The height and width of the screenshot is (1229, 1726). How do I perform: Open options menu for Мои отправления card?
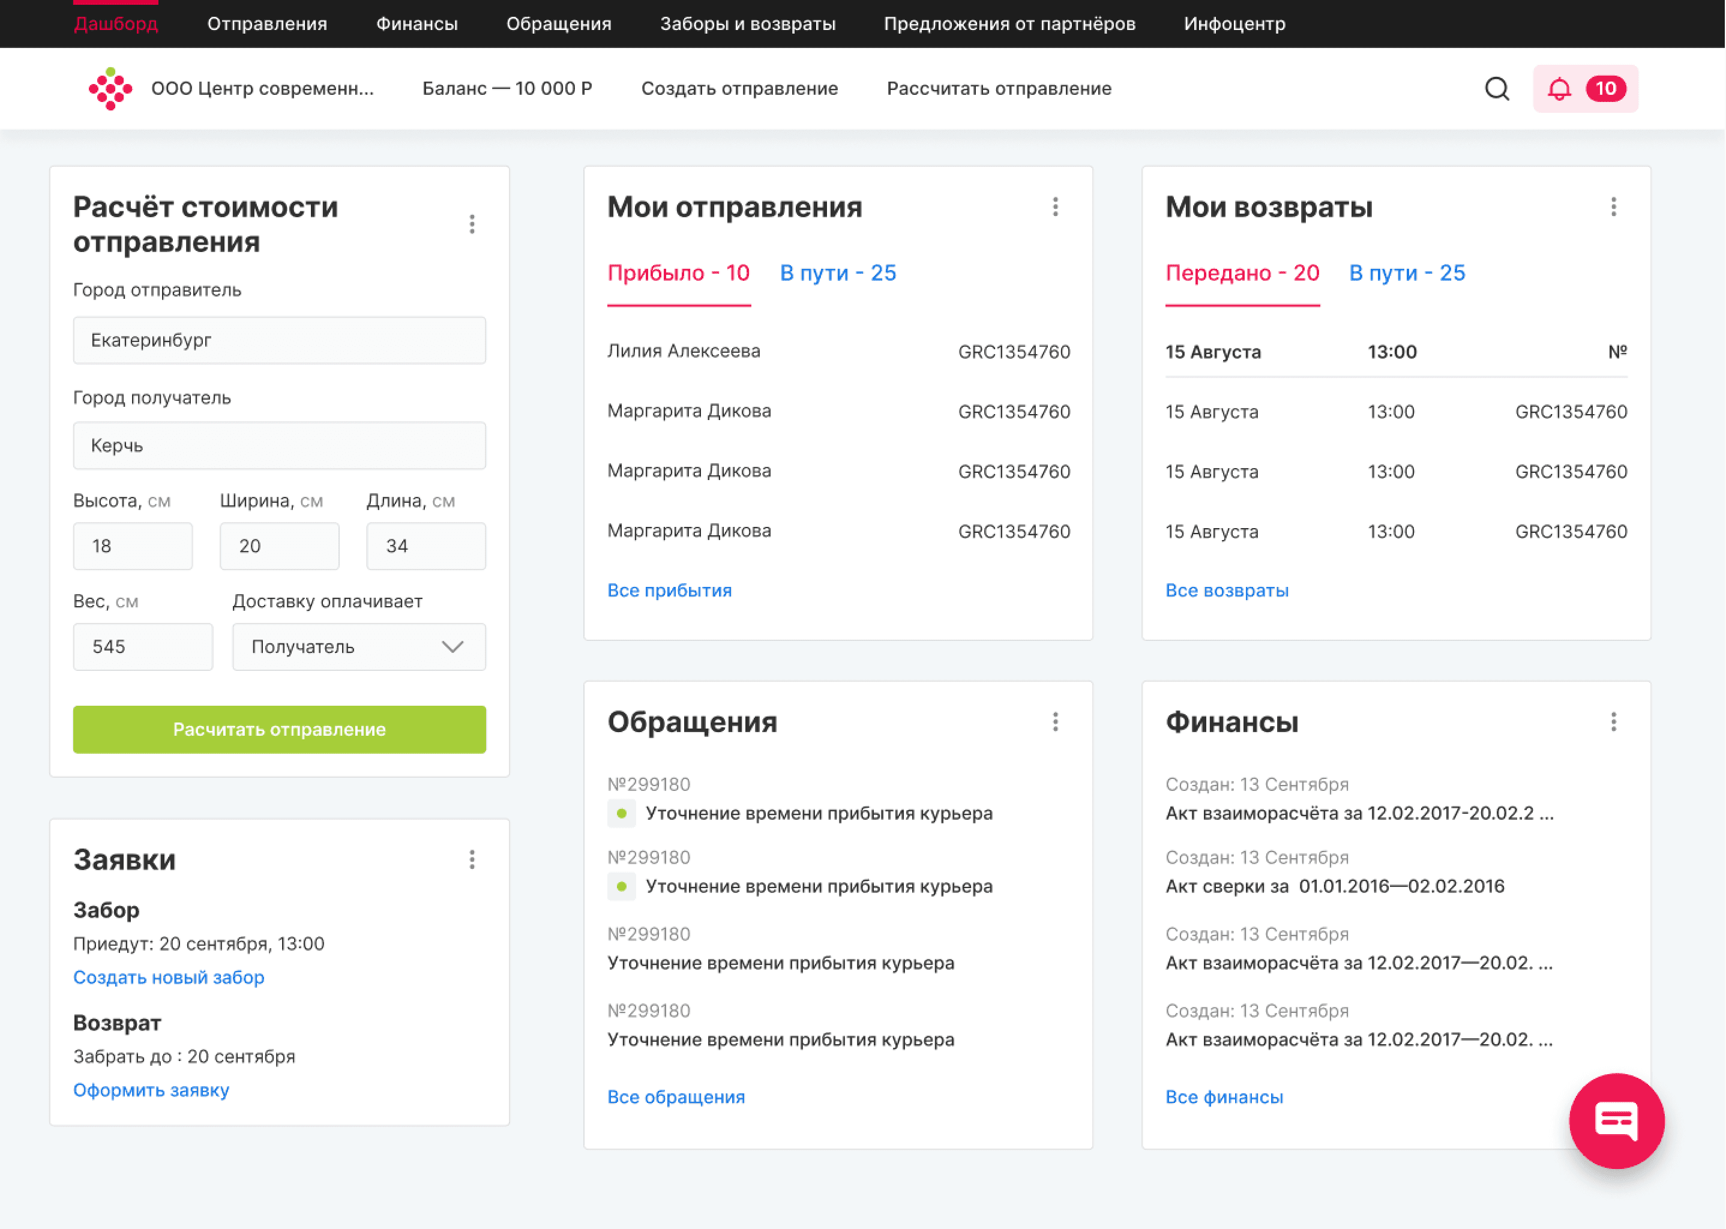[x=1055, y=206]
